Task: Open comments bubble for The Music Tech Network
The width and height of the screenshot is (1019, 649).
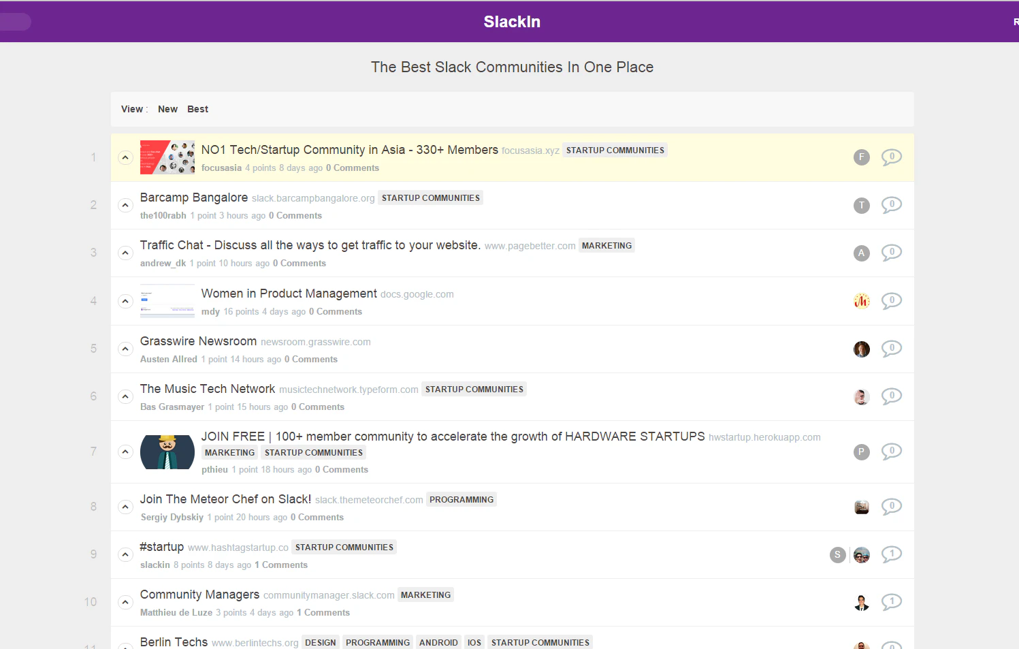Action: tap(892, 396)
